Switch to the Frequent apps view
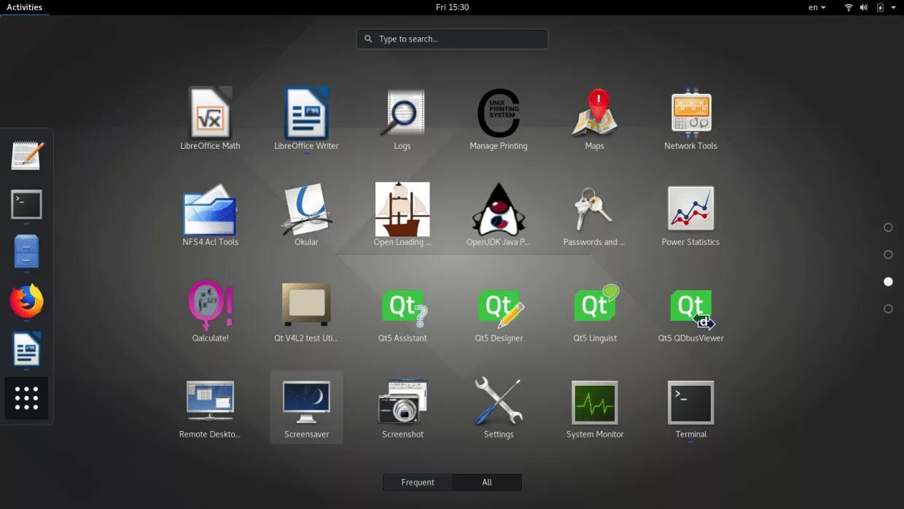Screen dimensions: 904x509 418,482
